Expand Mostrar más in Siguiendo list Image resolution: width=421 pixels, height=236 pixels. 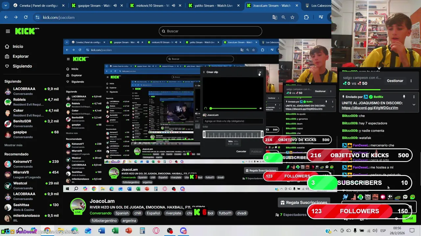point(13,145)
